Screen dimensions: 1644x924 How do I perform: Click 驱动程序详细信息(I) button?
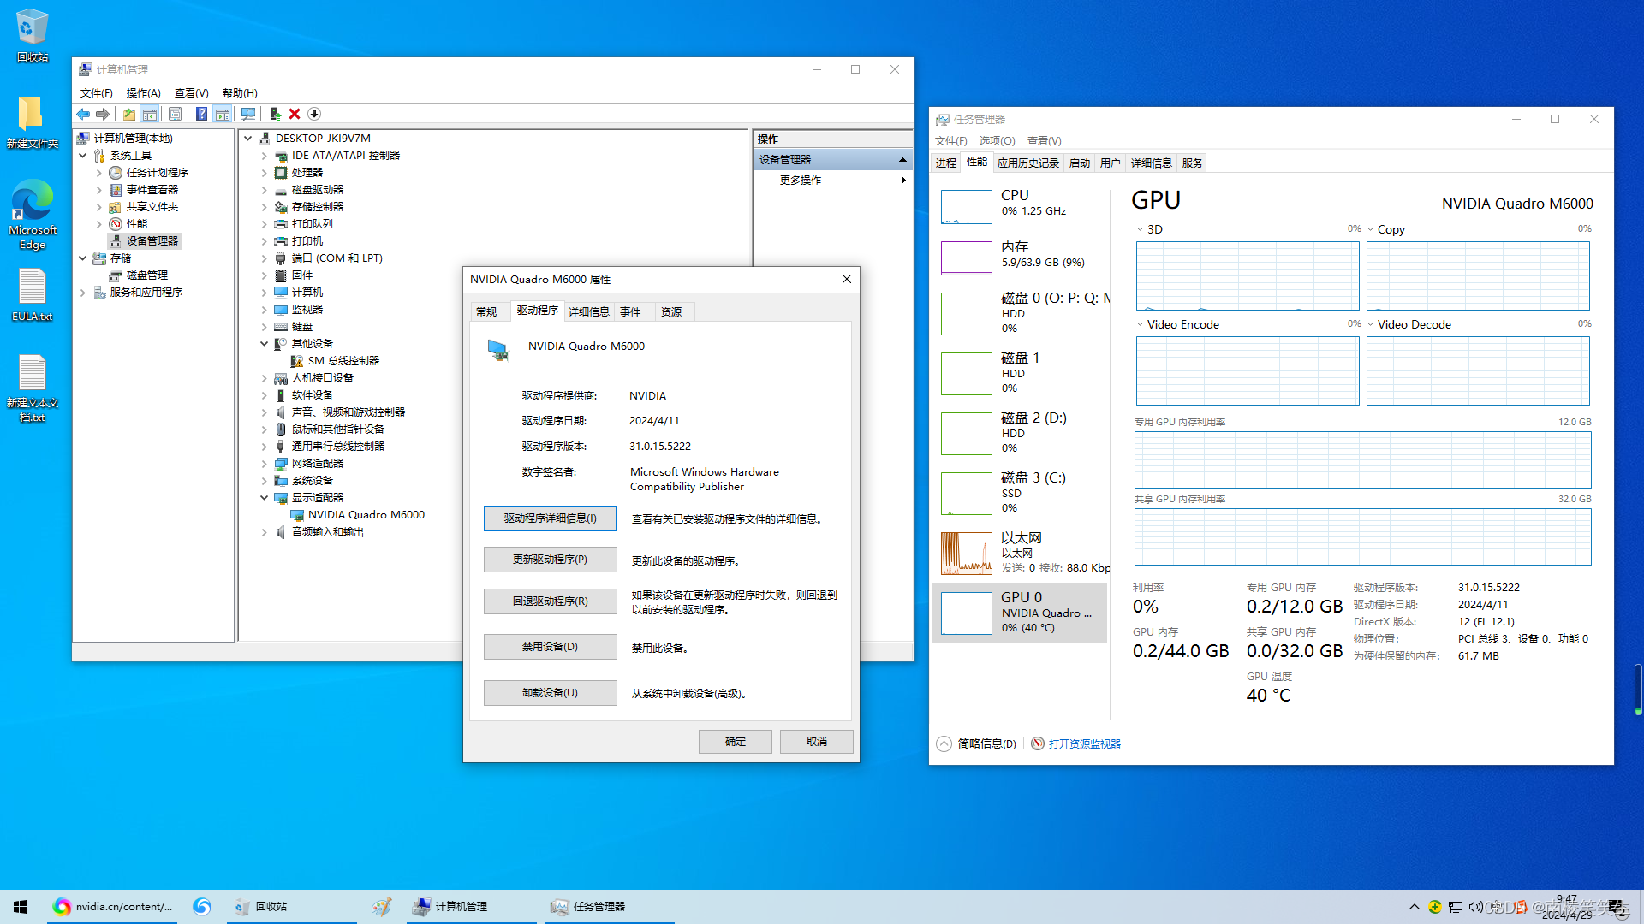point(551,518)
